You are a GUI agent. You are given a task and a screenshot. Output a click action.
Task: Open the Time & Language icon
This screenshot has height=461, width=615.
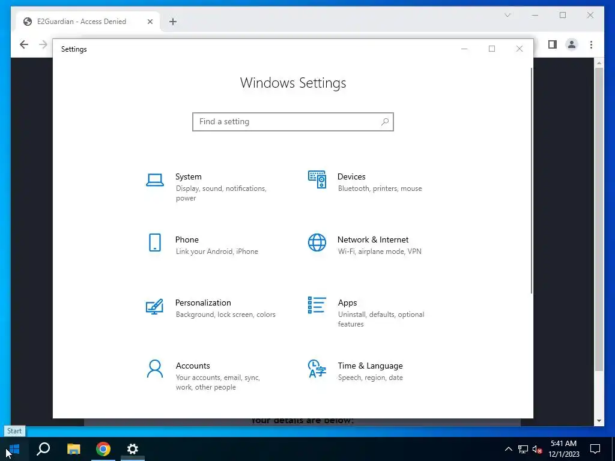317,369
